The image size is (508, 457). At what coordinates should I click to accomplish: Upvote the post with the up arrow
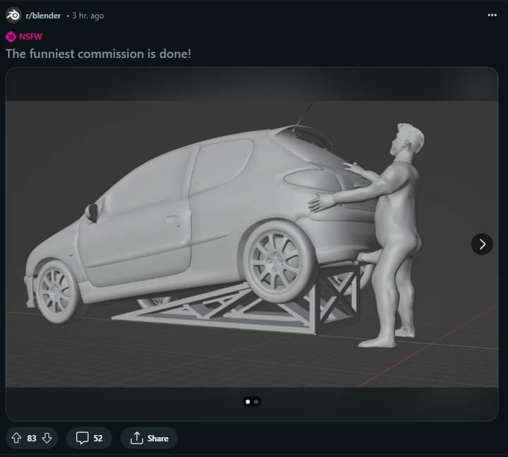click(17, 438)
